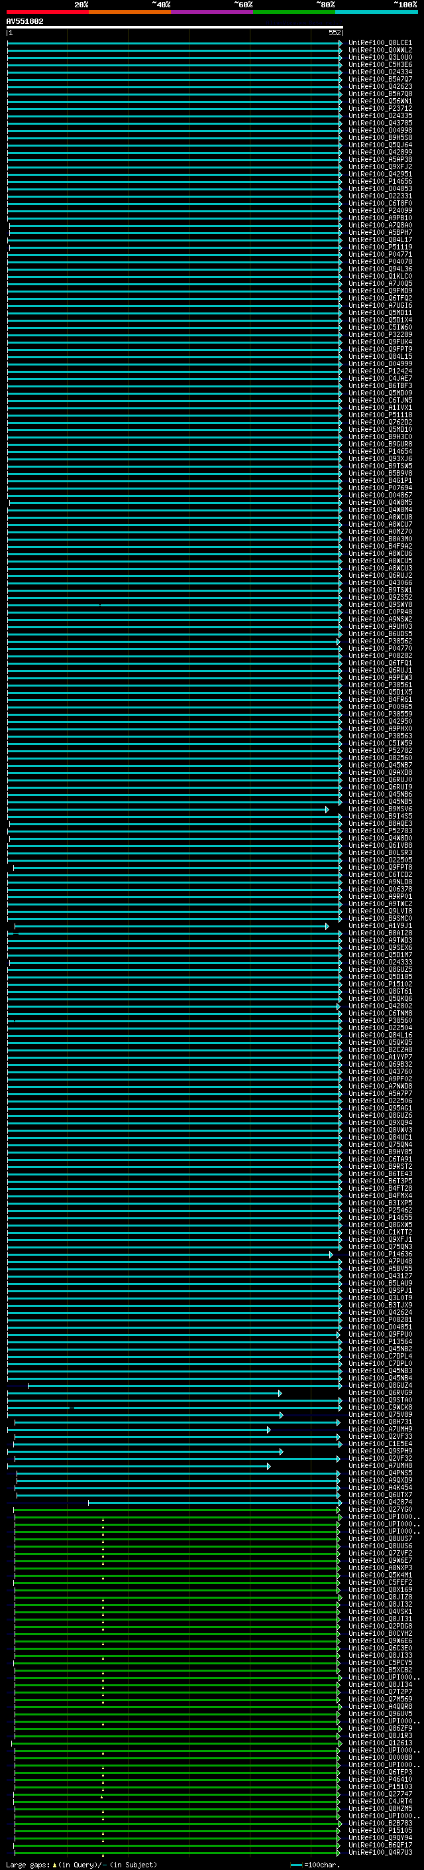Click the alignment bar for UniRef100_Q6RVG9
424x1870 pixels.
pos(144,1393)
